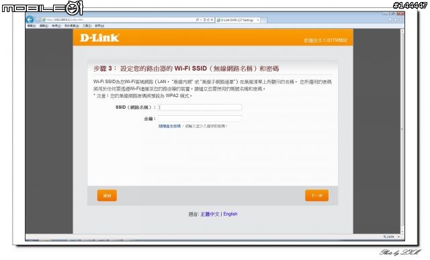Open the 檔案 (File) menu
The width and height of the screenshot is (430, 260).
[x=32, y=25]
